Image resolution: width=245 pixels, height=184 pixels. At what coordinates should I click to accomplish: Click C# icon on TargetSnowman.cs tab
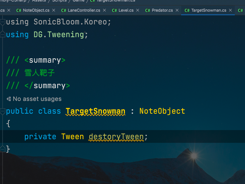point(187,11)
